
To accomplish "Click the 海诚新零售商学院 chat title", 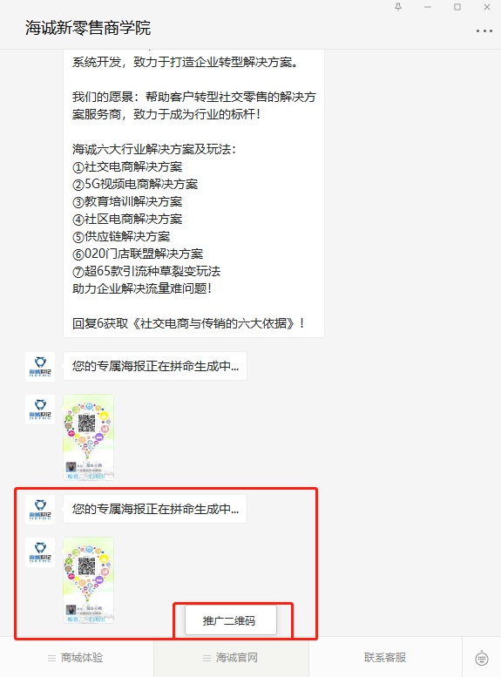I will 88,28.
